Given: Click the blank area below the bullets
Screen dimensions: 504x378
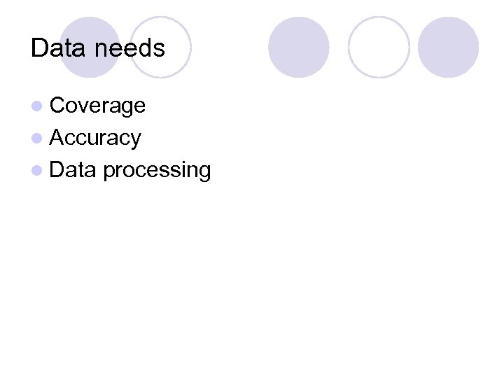Looking at the screenshot, I should (x=252, y=280).
